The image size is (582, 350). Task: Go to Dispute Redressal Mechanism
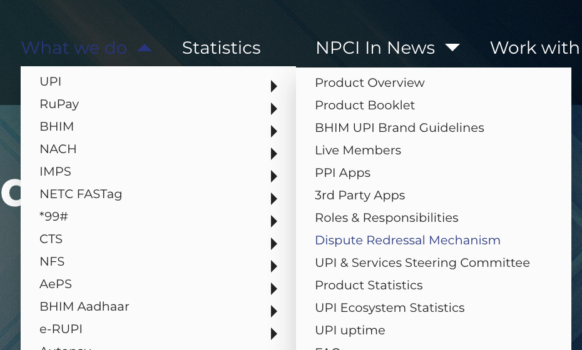(407, 240)
